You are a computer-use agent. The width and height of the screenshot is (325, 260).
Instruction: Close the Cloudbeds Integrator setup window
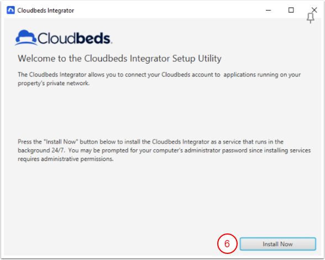pyautogui.click(x=314, y=10)
